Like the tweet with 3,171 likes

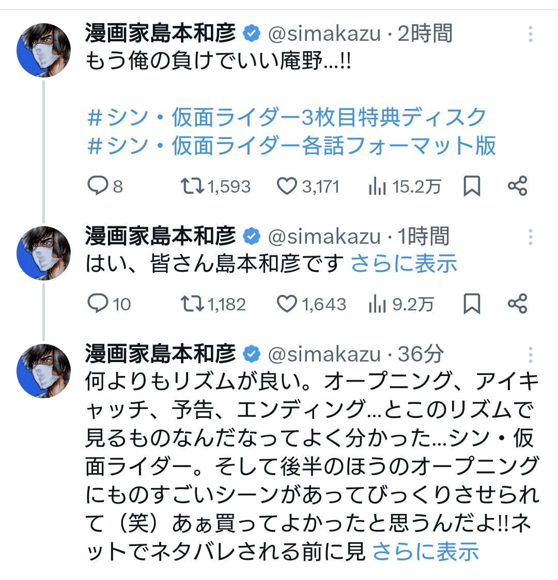click(x=287, y=186)
